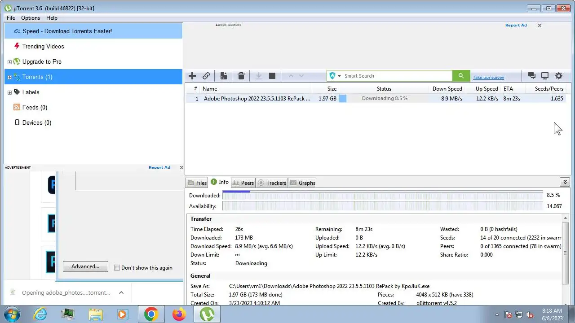Select Speed - Download Torrents Faster entry
Viewport: 575px width, 323px height.
(x=93, y=31)
